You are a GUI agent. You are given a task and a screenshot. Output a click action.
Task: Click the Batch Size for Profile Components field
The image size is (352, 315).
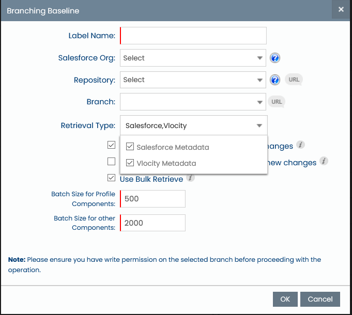point(153,199)
